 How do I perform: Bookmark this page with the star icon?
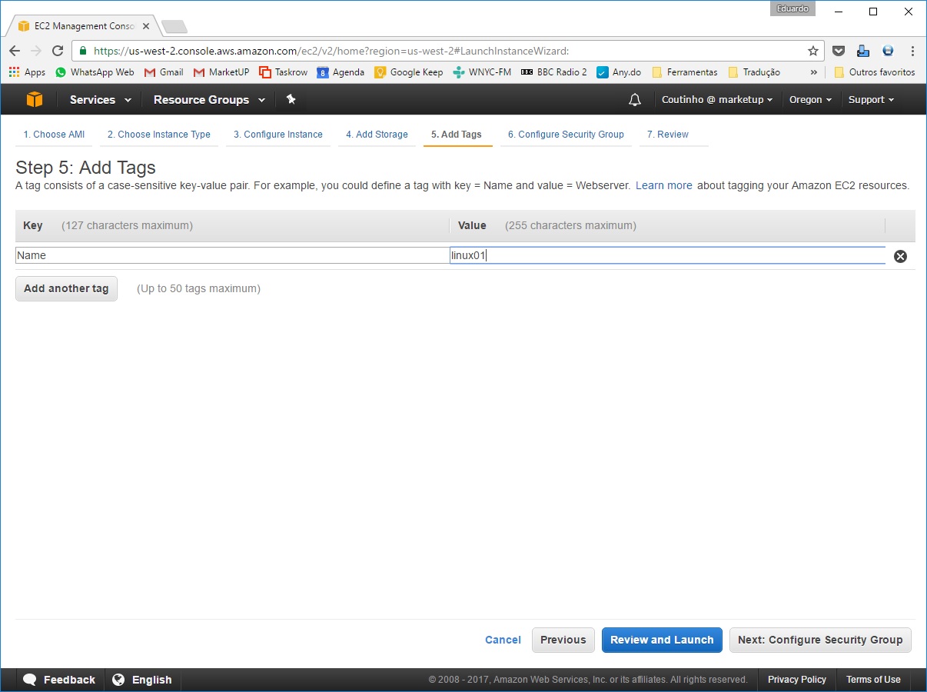click(812, 51)
